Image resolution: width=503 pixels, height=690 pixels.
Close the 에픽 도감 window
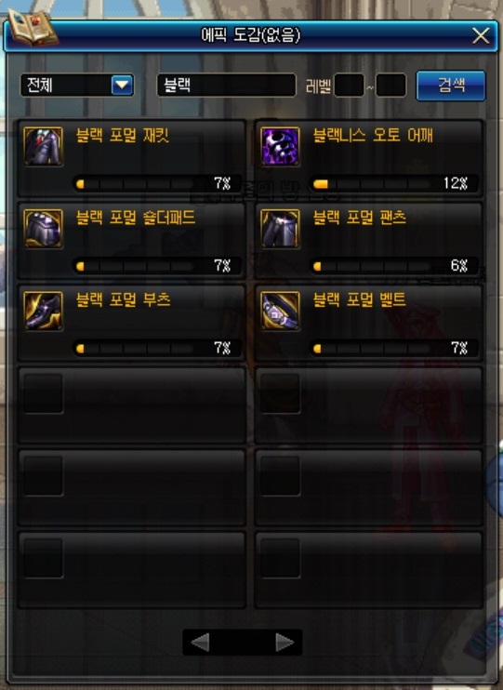[x=481, y=35]
